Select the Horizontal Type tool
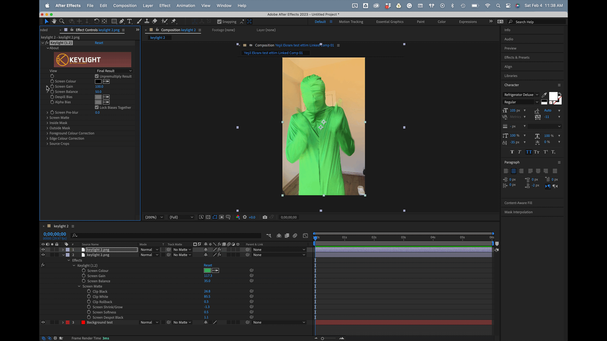 [x=130, y=21]
